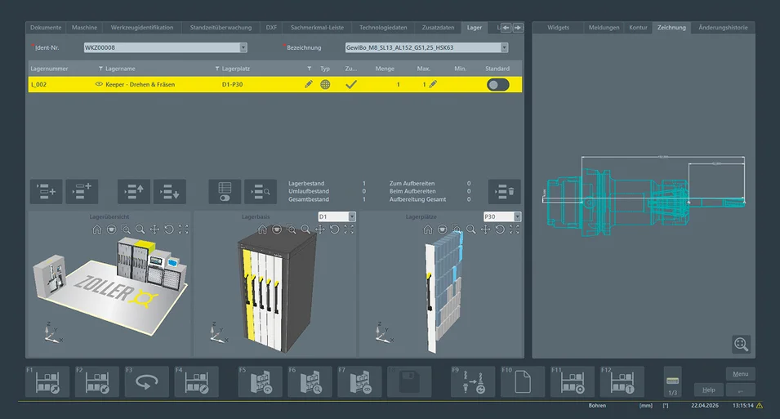Click home view icon in Lagerübersicht
The image size is (780, 419).
[x=97, y=230]
